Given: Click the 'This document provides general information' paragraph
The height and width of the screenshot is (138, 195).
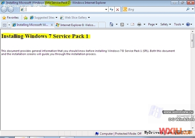Looking at the screenshot, I should (x=88, y=52).
